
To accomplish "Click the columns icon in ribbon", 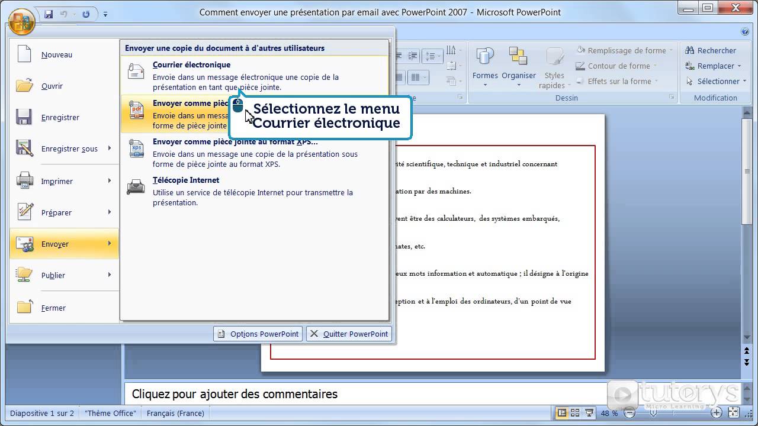I will click(419, 77).
